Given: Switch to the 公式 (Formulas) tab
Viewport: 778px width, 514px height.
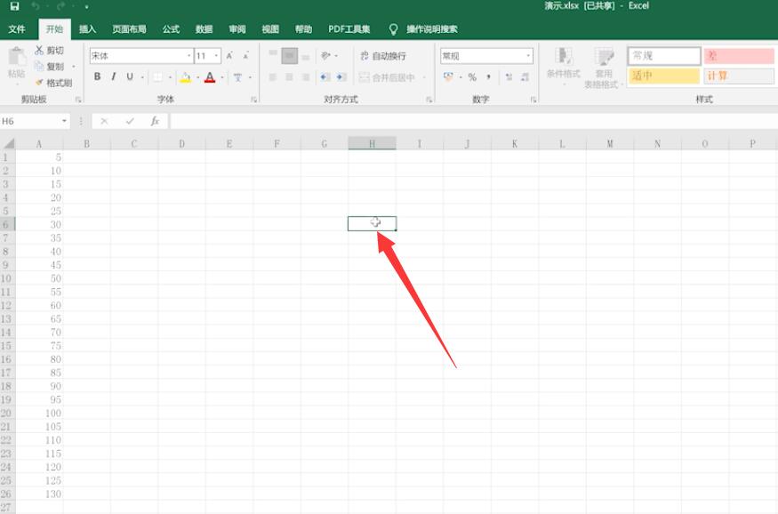Looking at the screenshot, I should click(171, 29).
